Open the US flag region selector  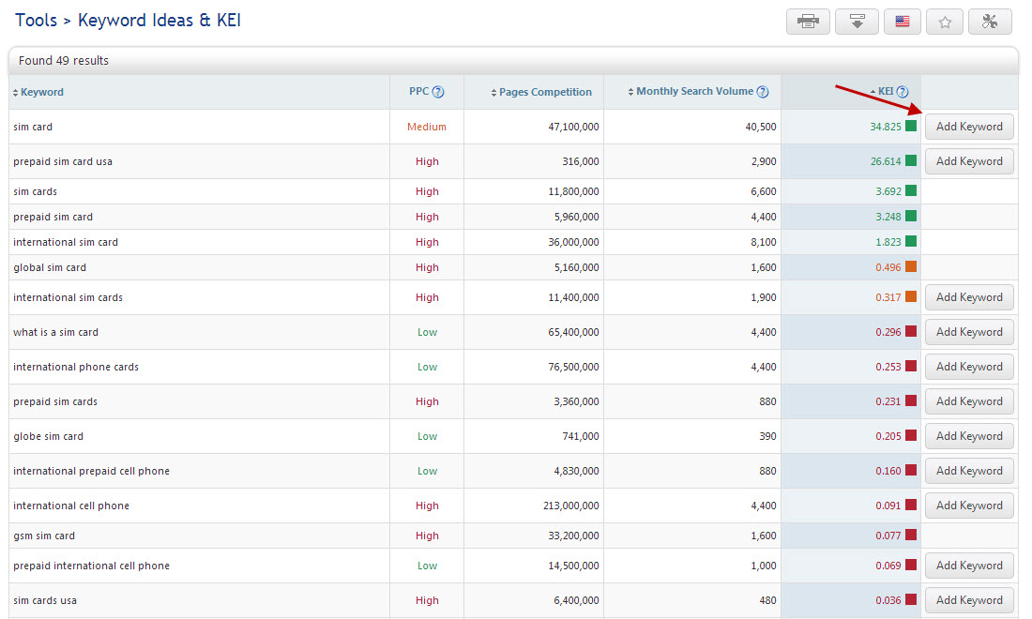tap(902, 22)
